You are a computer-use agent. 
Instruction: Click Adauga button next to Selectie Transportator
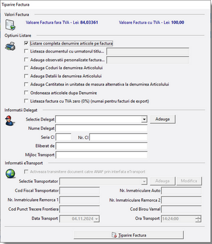(x=162, y=181)
